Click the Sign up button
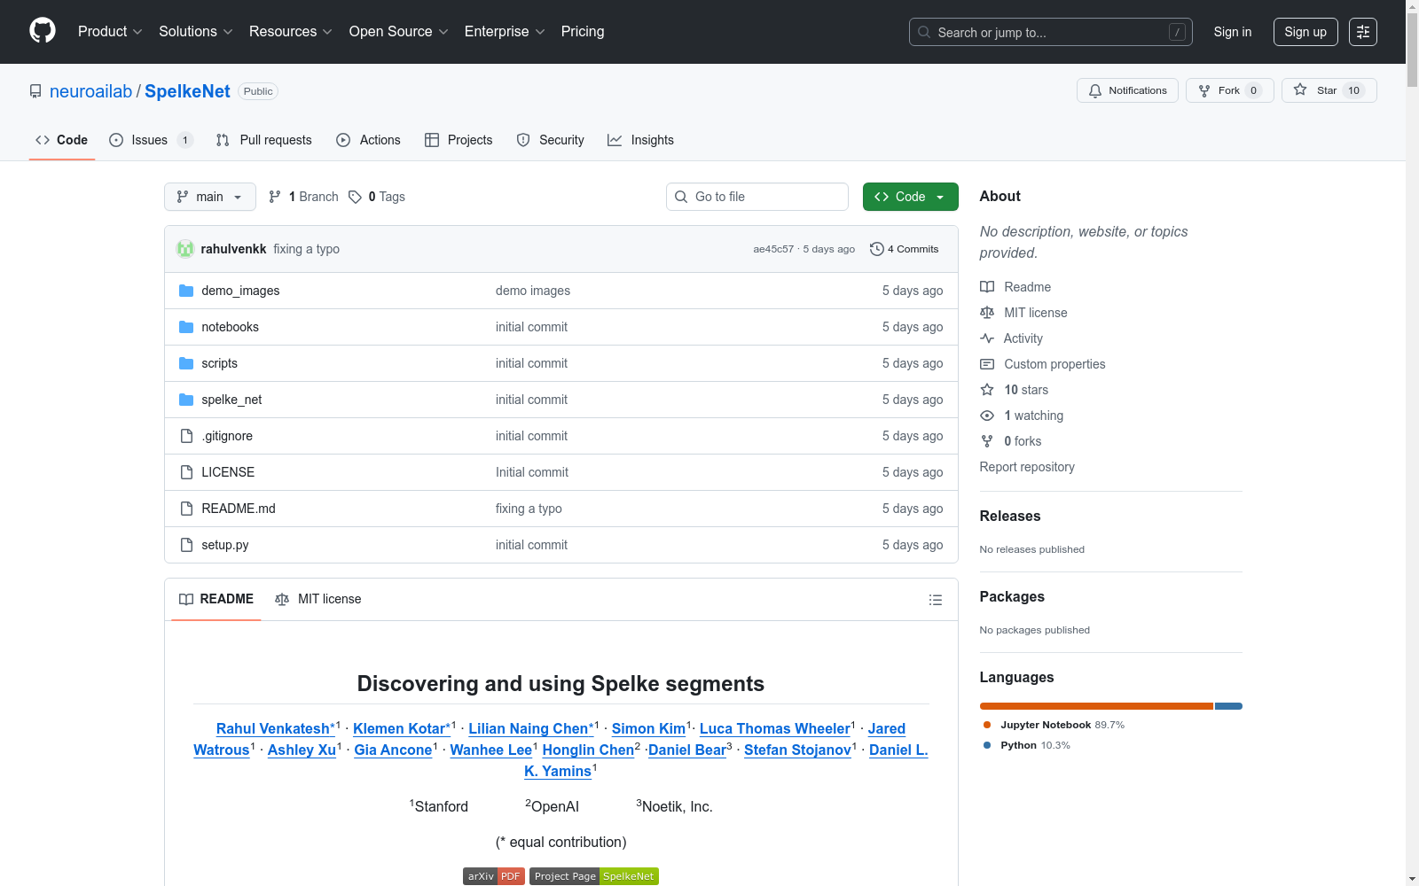This screenshot has width=1419, height=886. [x=1305, y=32]
